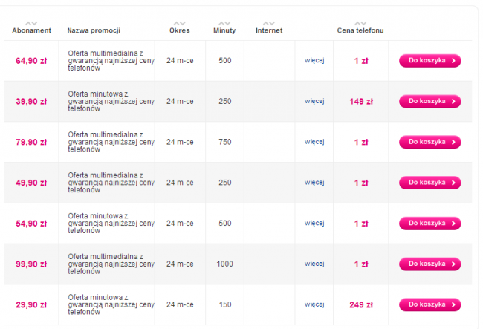Click the 1000 minutes cell
This screenshot has height=329, width=483.
click(225, 264)
